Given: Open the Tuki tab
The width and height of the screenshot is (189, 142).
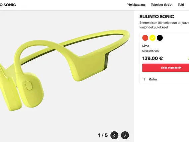Looking at the screenshot, I should tap(181, 5).
